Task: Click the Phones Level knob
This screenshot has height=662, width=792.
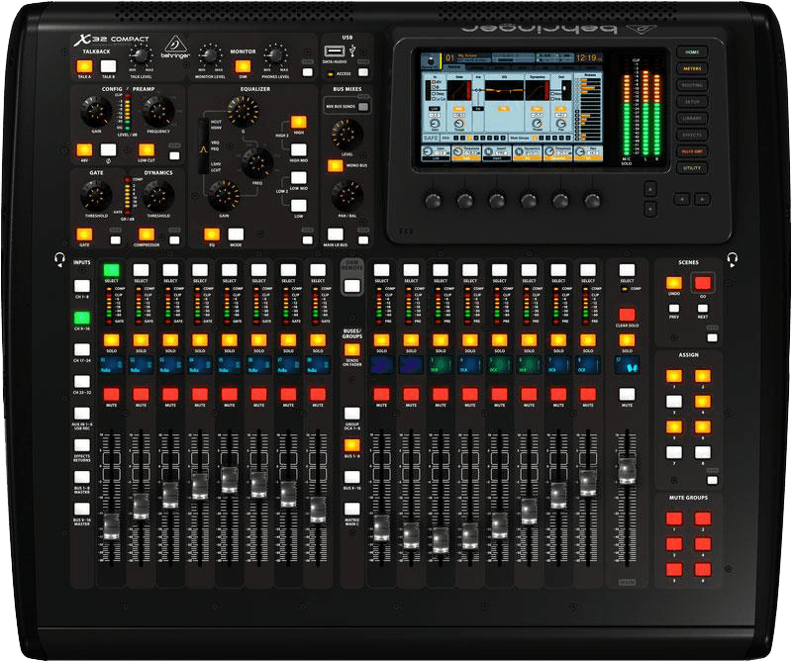Action: pos(275,55)
